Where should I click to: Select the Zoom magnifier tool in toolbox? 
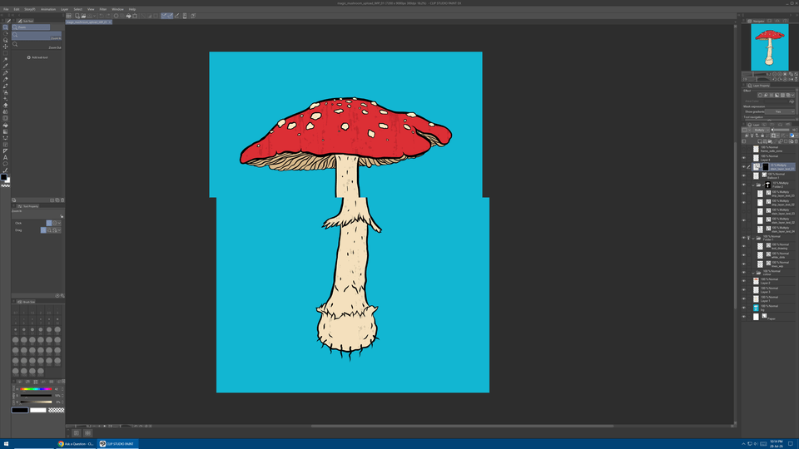coord(6,27)
